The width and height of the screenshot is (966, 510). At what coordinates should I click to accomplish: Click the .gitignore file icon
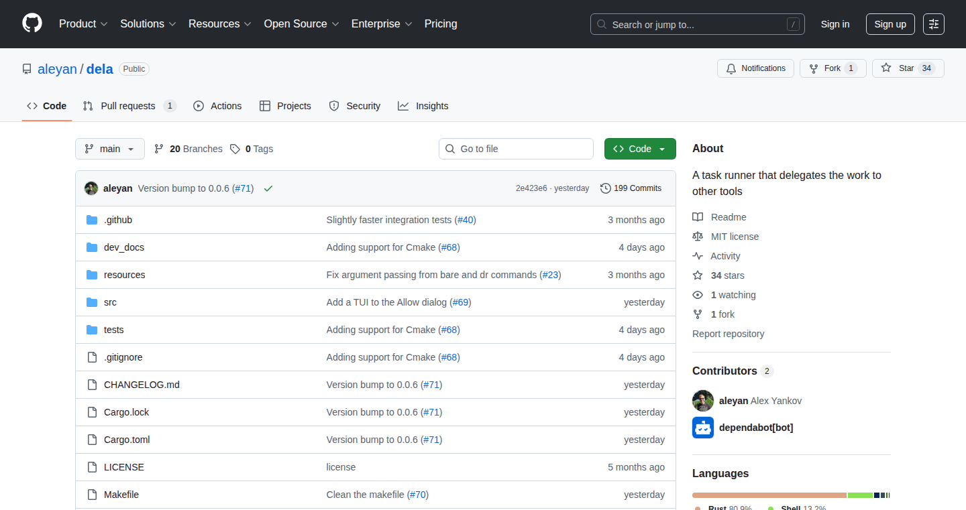(92, 357)
